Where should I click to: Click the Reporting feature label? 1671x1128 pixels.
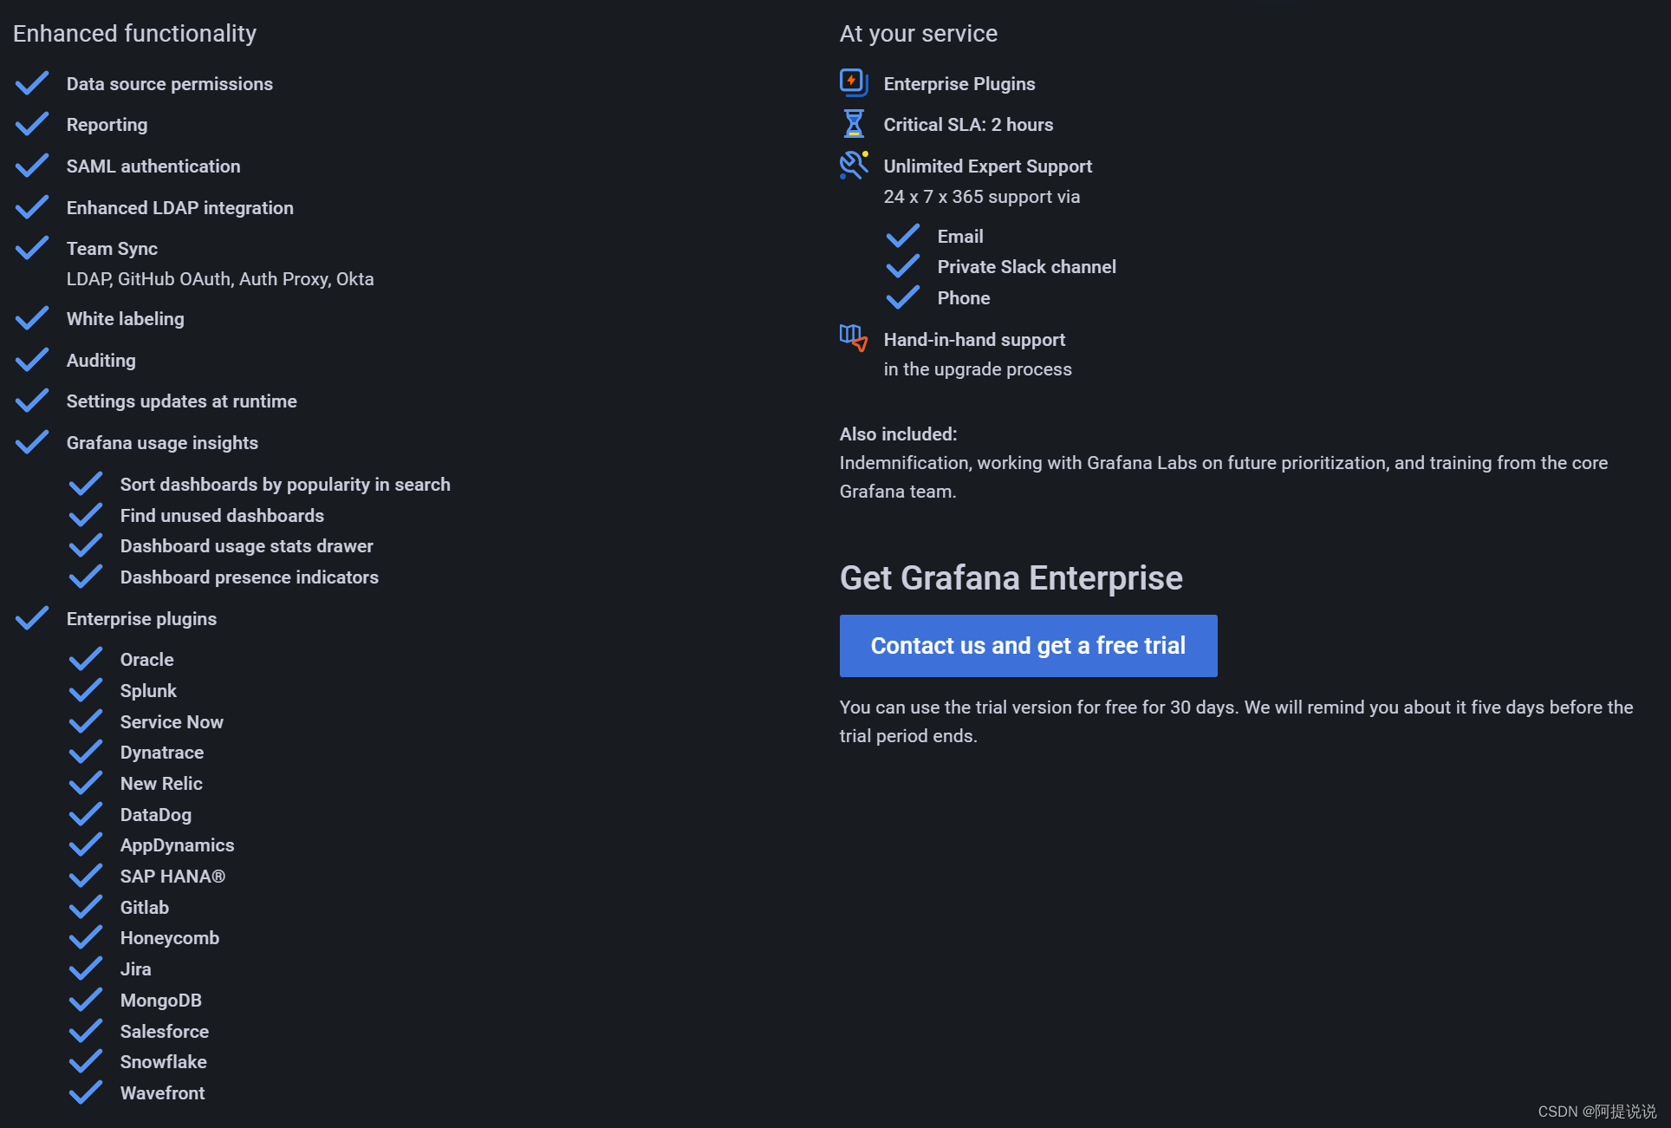click(x=107, y=125)
